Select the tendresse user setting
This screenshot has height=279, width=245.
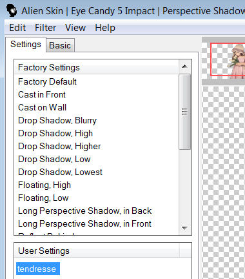pos(38,269)
